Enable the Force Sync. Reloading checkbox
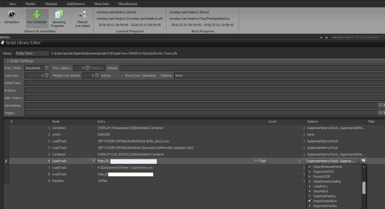 point(122,76)
